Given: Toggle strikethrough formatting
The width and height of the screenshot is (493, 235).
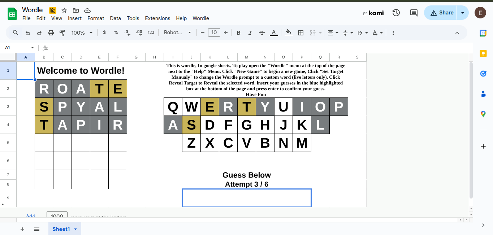Looking at the screenshot, I should click(x=262, y=33).
